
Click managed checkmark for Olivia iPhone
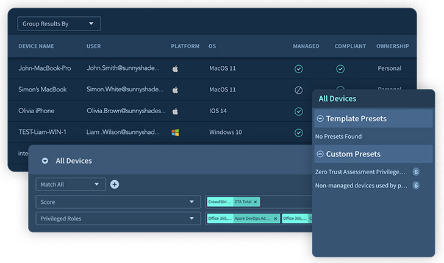point(298,111)
